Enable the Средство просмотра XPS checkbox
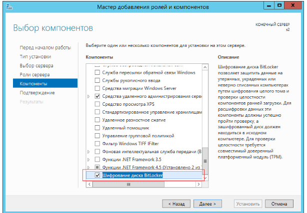This screenshot has height=213, width=307. point(97,104)
